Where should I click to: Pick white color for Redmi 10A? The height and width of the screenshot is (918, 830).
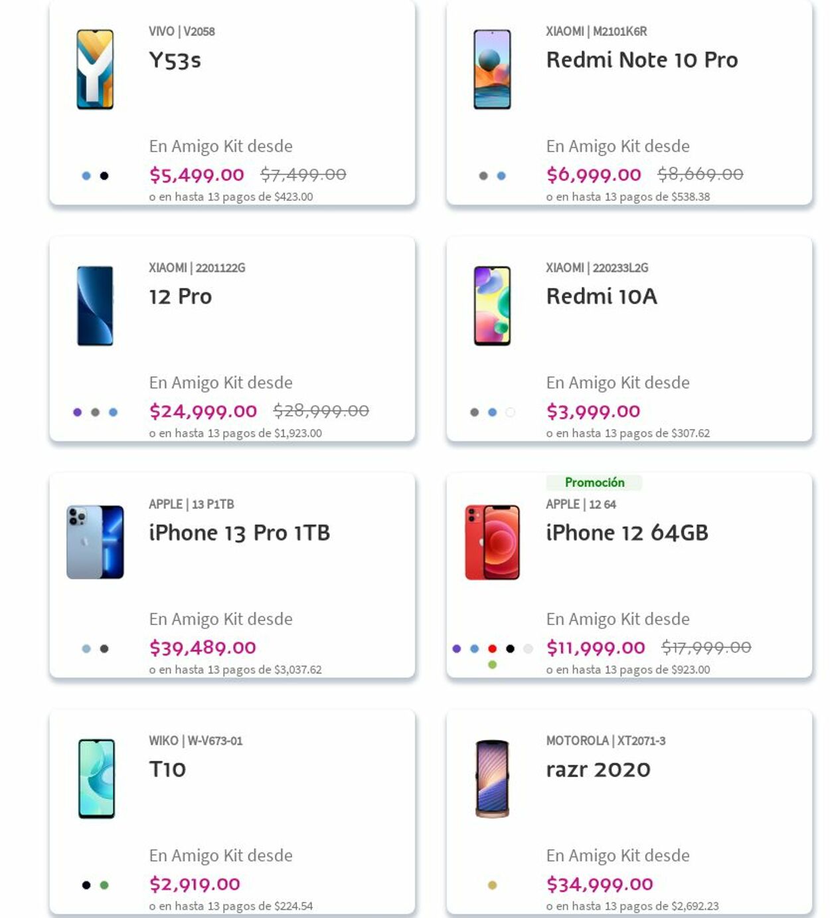tap(510, 412)
